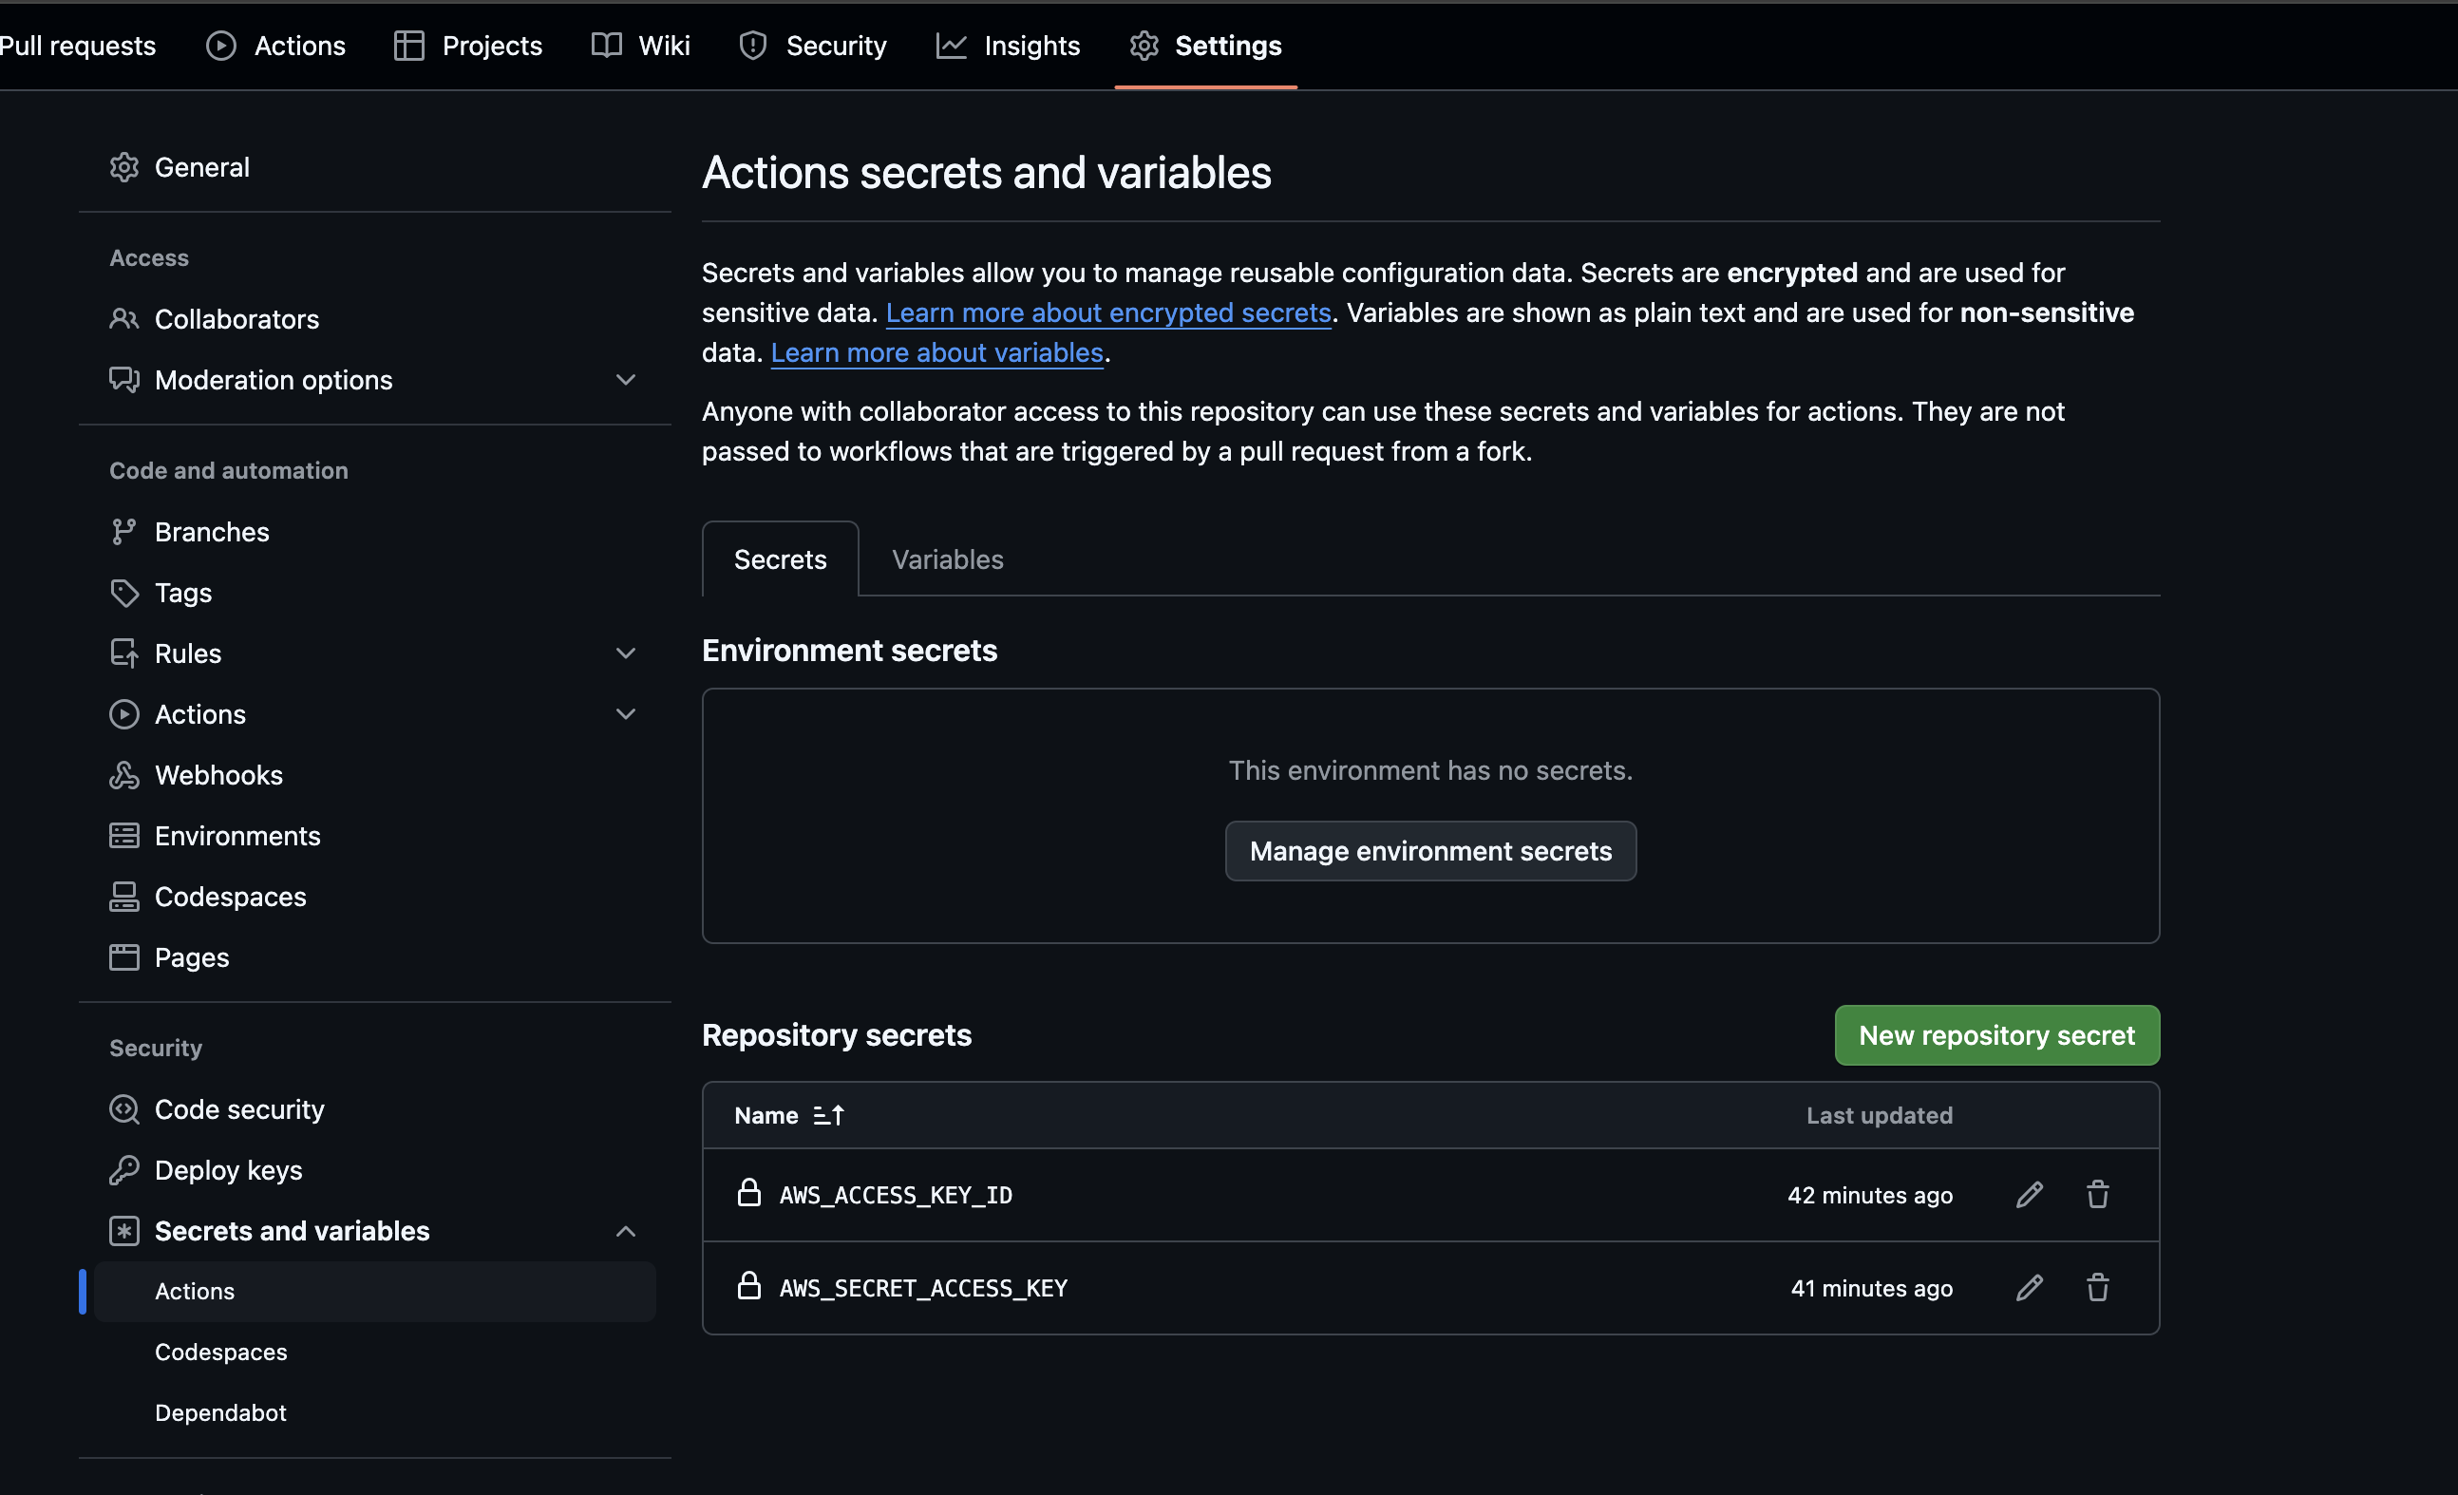This screenshot has width=2458, height=1495.
Task: Select Actions under Secrets and variables
Action: tap(374, 1291)
